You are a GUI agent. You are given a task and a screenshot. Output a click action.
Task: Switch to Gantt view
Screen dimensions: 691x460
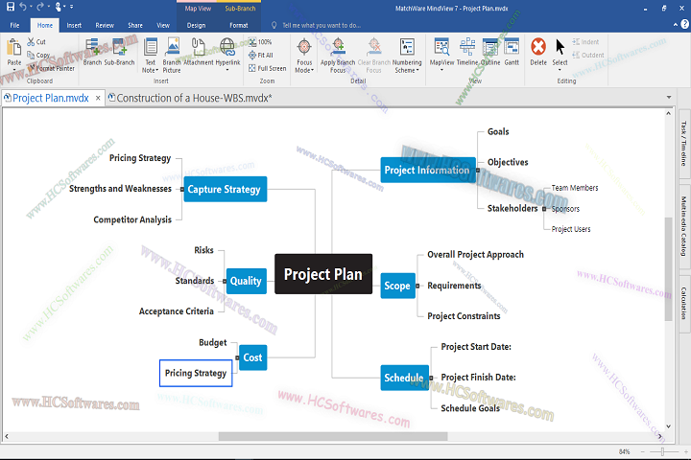point(512,52)
